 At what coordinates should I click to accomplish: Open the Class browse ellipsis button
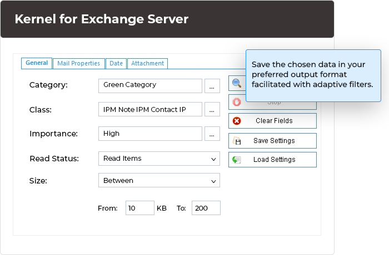click(x=212, y=109)
